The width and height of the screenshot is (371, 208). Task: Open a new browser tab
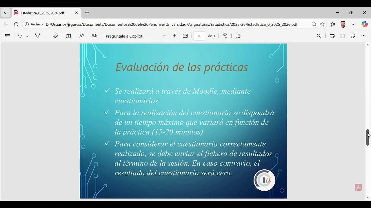87,13
